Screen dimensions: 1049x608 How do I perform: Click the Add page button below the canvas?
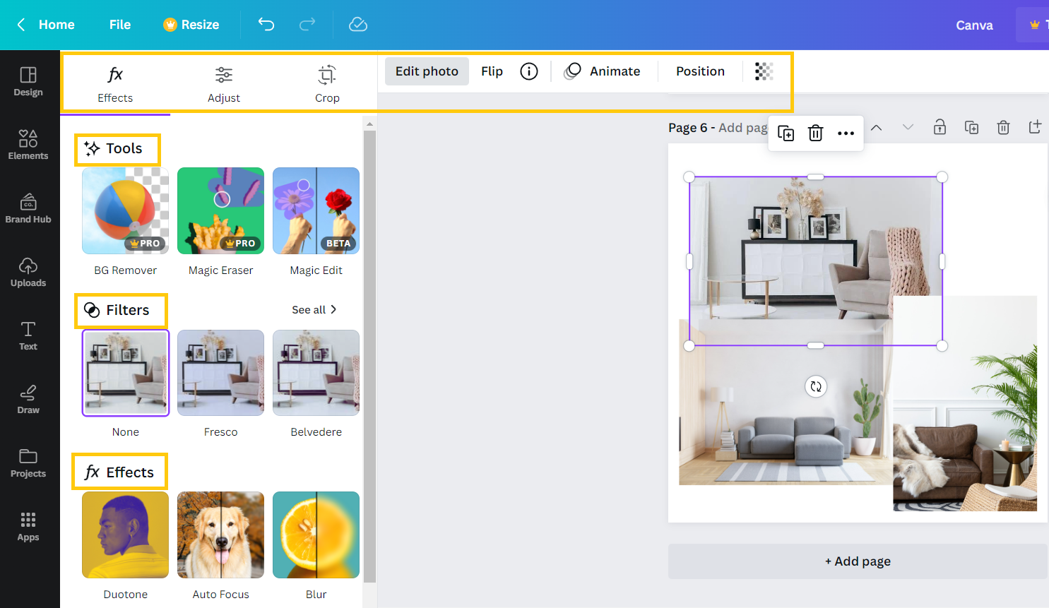click(x=858, y=561)
